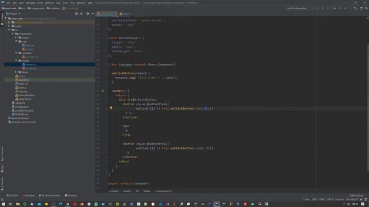This screenshot has width=369, height=207.
Task: Click the WebStorm icon on the taskbar
Action: tap(217, 204)
